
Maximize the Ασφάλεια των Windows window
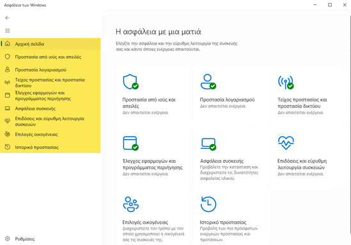[x=330, y=5]
